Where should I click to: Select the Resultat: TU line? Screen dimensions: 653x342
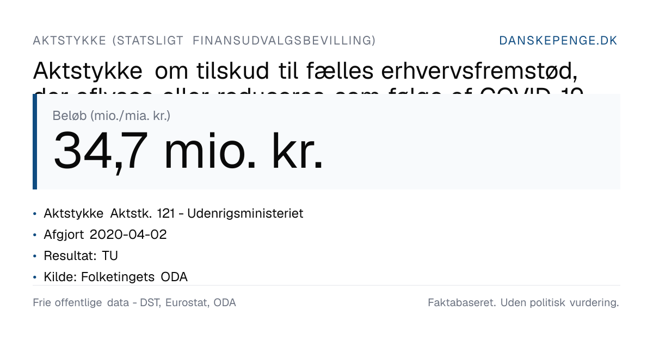81,256
